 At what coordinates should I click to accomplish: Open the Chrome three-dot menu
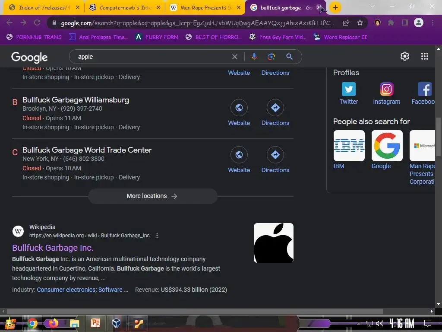(x=433, y=22)
